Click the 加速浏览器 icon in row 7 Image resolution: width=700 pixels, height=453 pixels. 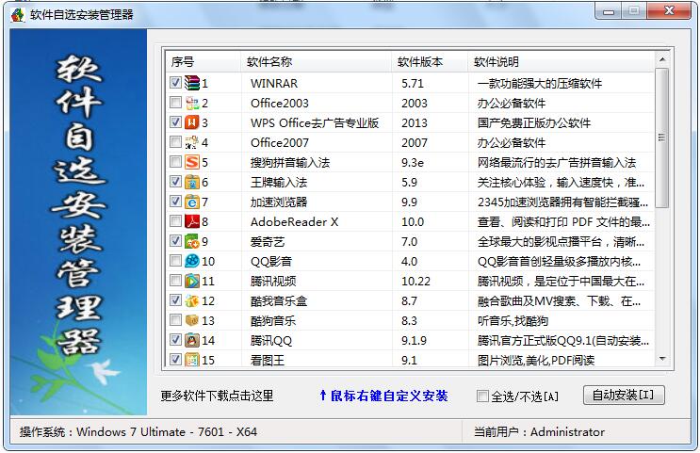click(192, 202)
